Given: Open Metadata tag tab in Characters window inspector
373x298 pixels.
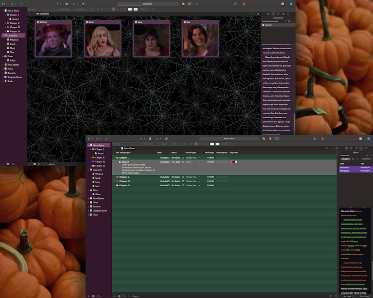Looking at the screenshot, I should pos(278,14).
